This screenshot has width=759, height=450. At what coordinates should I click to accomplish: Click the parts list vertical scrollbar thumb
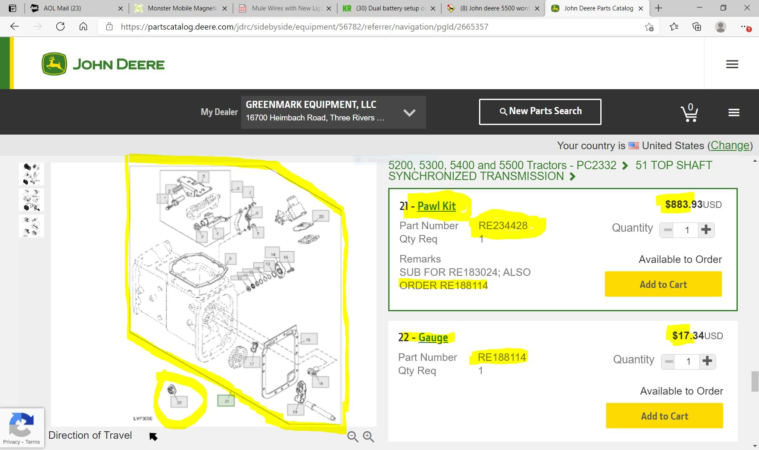(754, 381)
